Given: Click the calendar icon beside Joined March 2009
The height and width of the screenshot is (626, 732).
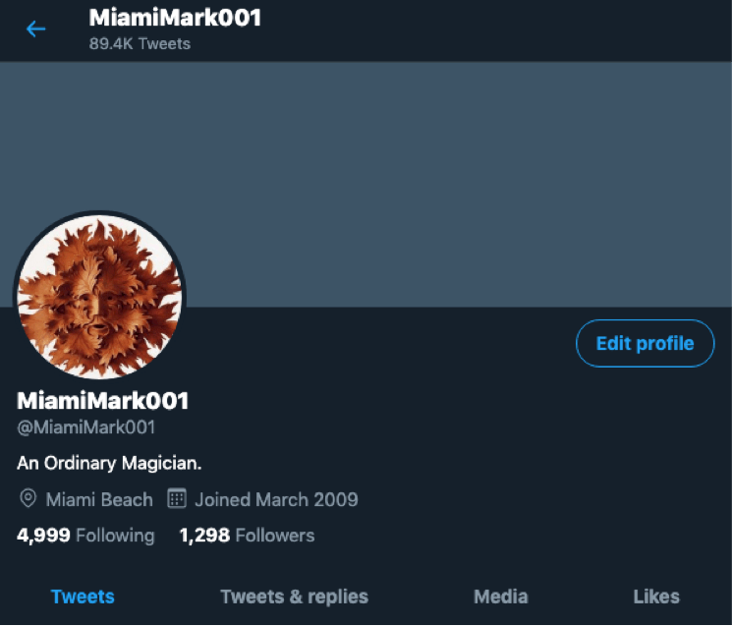Looking at the screenshot, I should tap(177, 498).
